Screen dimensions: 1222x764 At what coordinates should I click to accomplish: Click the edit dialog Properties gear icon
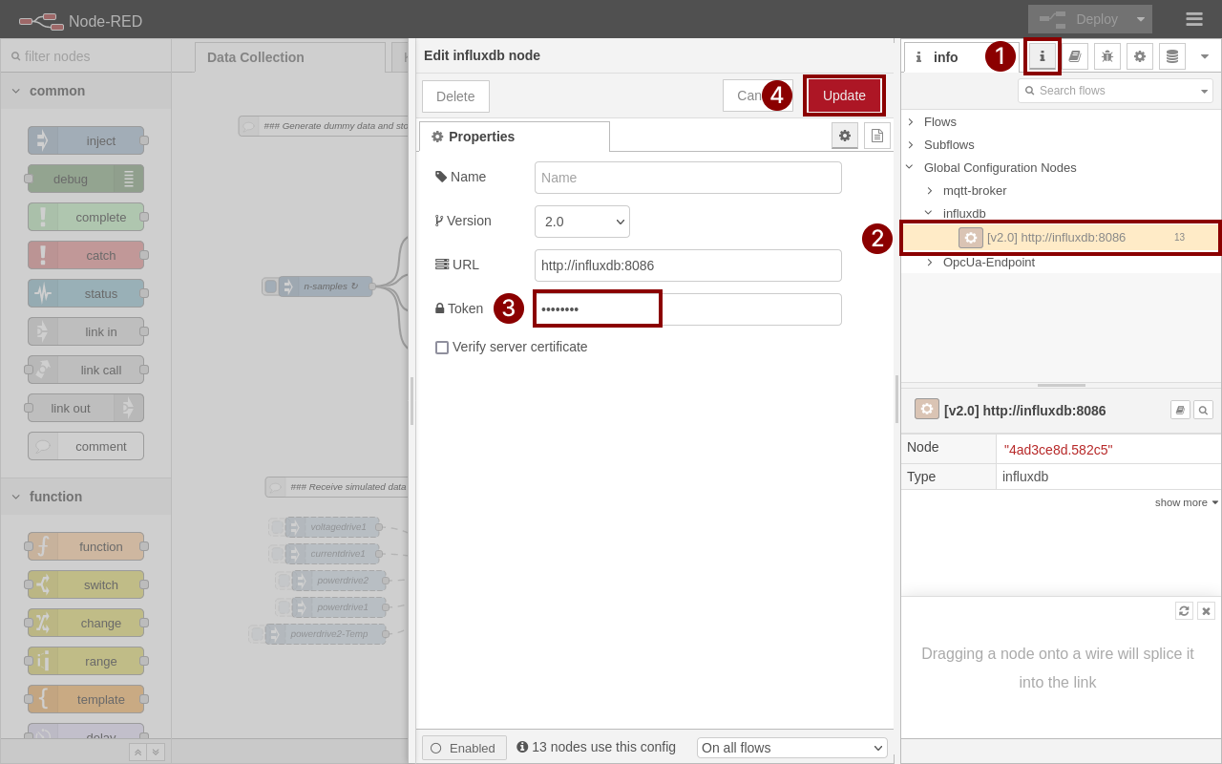click(x=844, y=136)
